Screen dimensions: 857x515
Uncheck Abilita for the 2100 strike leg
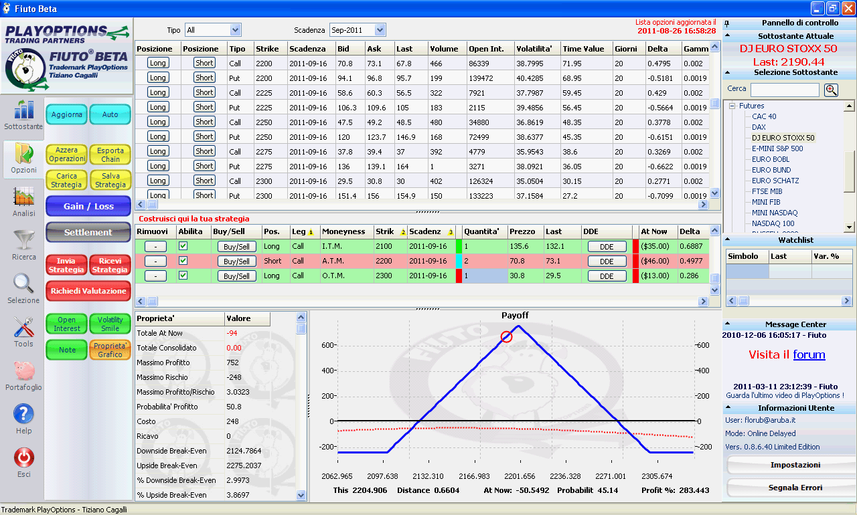click(x=183, y=246)
